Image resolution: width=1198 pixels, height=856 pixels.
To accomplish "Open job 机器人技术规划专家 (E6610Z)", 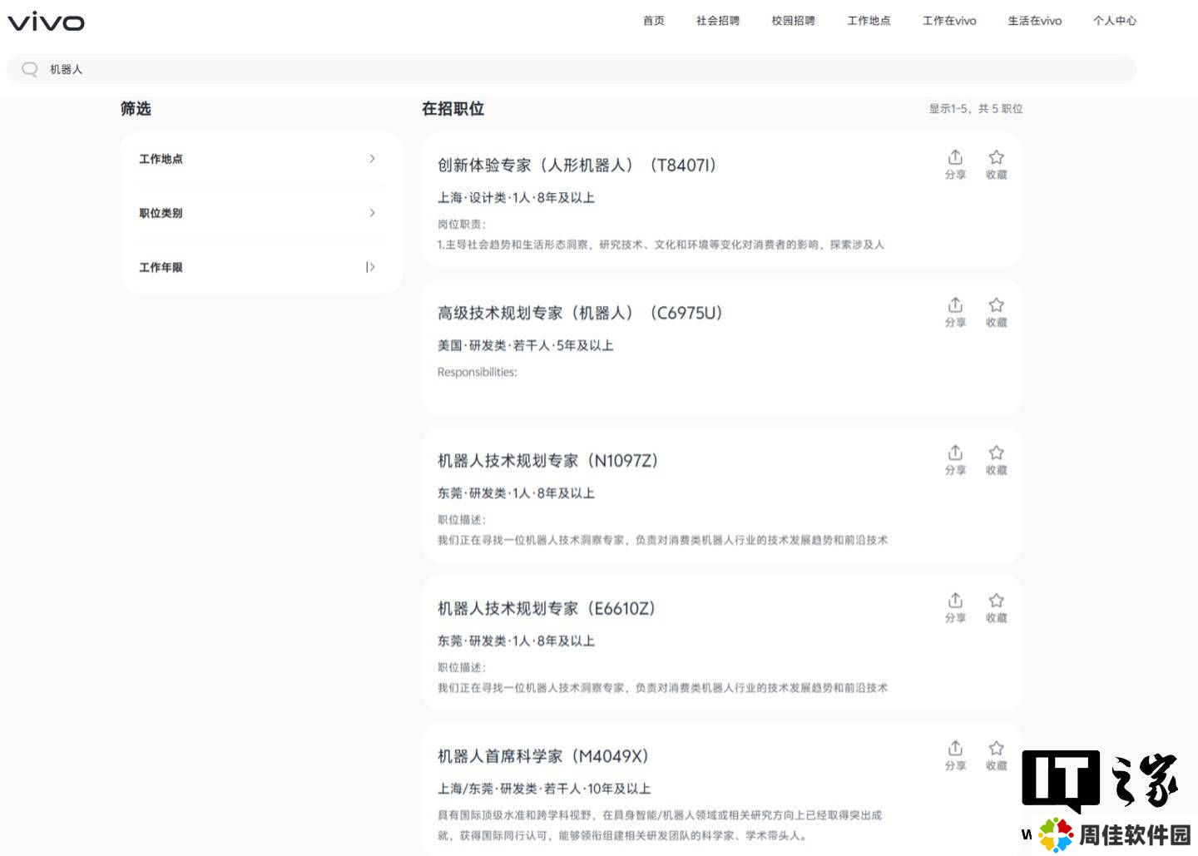I will click(547, 609).
